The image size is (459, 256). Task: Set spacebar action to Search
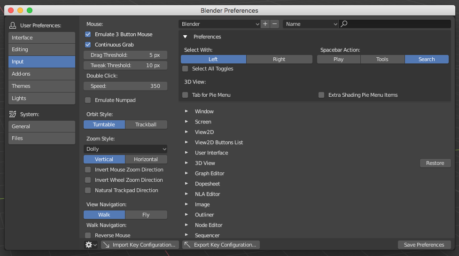427,59
